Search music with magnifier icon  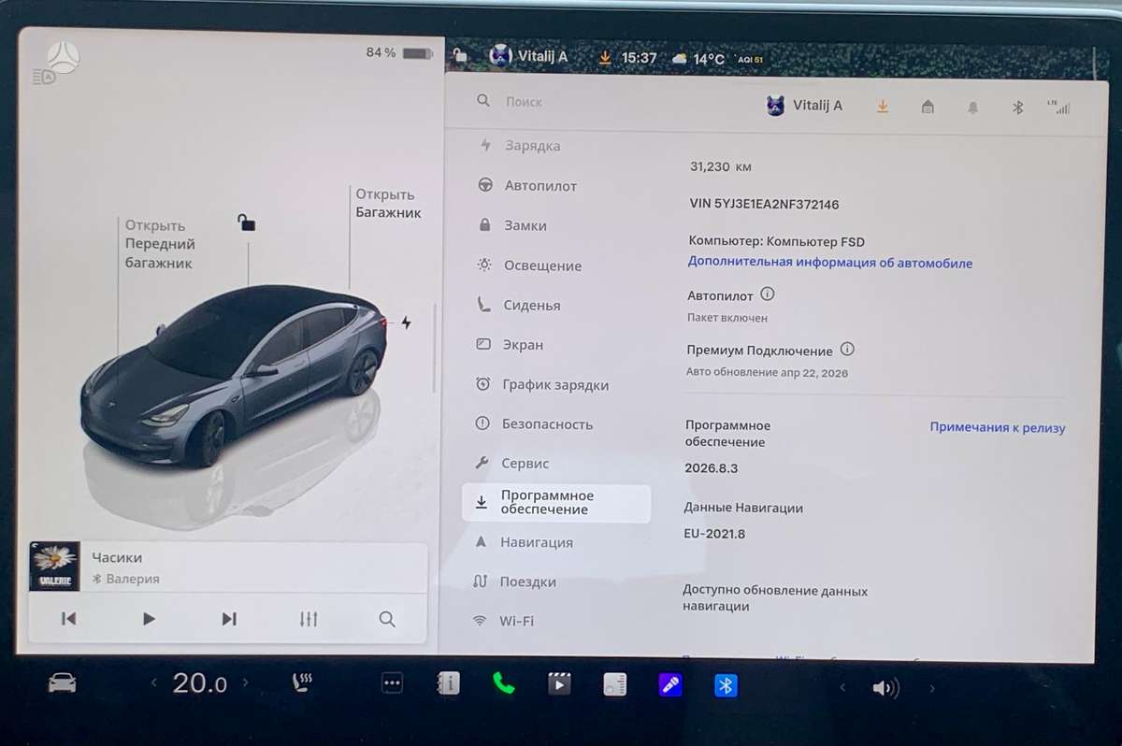[387, 619]
